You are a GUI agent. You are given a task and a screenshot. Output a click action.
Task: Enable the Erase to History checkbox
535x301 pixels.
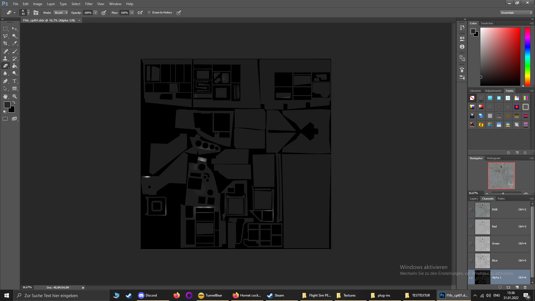point(149,13)
